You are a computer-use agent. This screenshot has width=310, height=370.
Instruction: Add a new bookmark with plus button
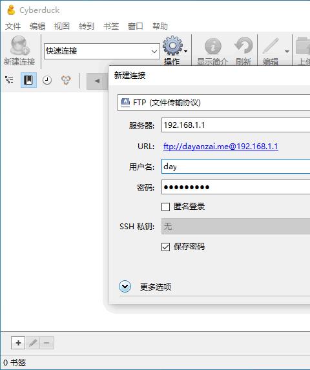pyautogui.click(x=18, y=343)
